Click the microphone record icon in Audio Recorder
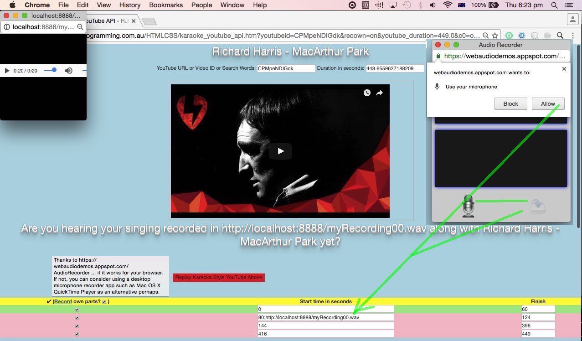 pyautogui.click(x=469, y=206)
